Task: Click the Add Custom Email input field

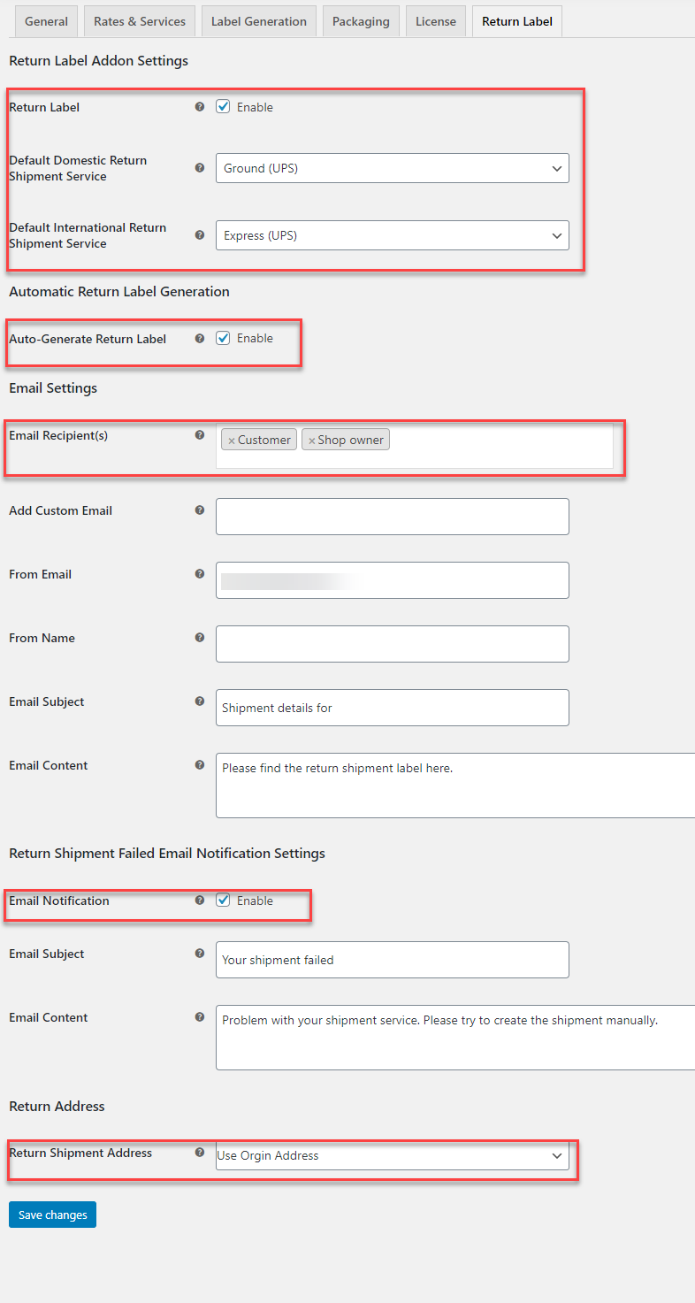Action: point(392,517)
